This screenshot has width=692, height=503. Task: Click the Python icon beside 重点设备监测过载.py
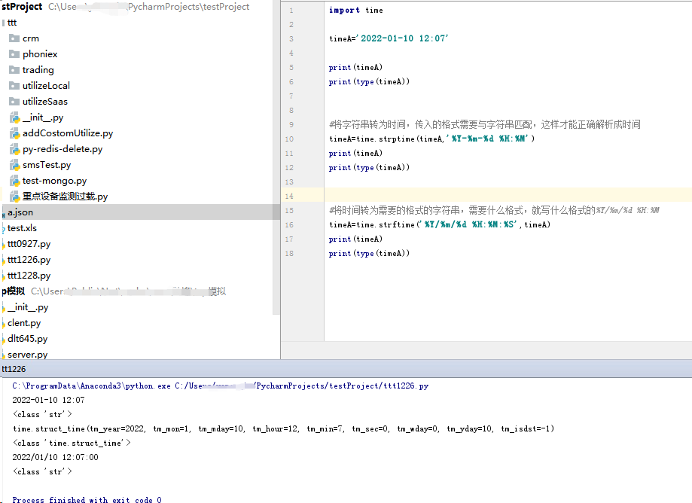click(x=14, y=197)
